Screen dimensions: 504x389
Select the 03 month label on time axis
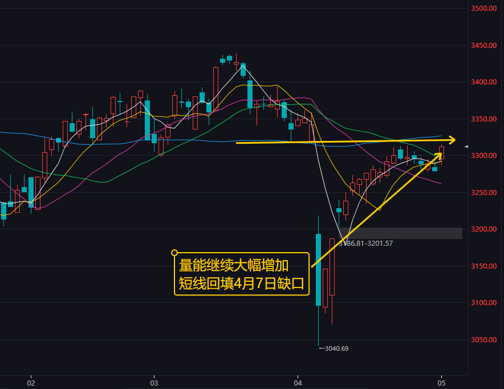tap(154, 383)
